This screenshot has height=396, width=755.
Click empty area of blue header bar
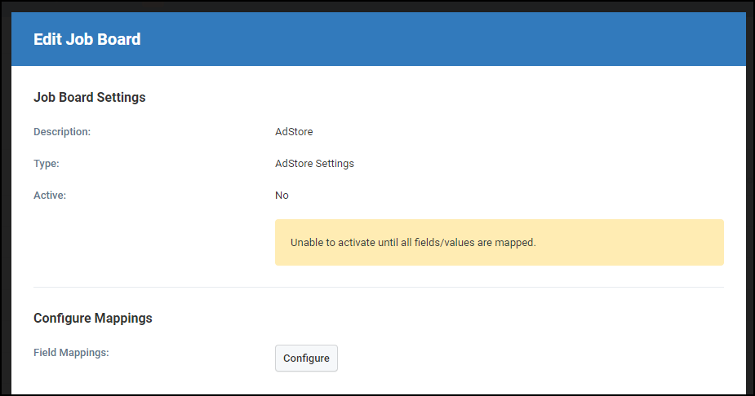coord(433,39)
